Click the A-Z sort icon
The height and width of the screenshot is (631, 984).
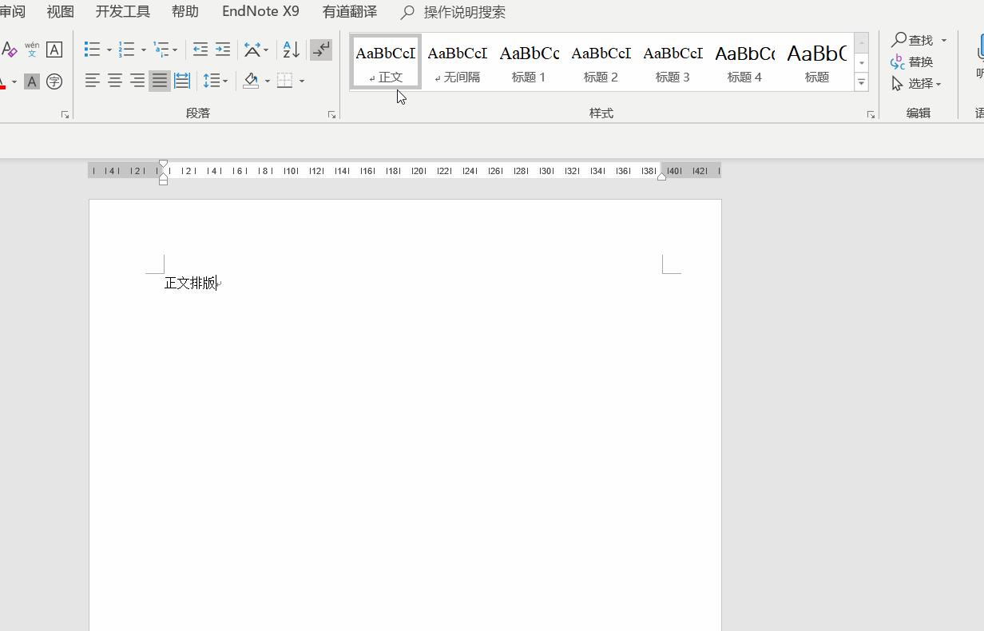tap(292, 50)
